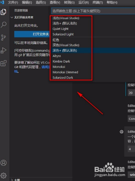Click the VS Code logo icon
This screenshot has width=135, height=181.
2,2
